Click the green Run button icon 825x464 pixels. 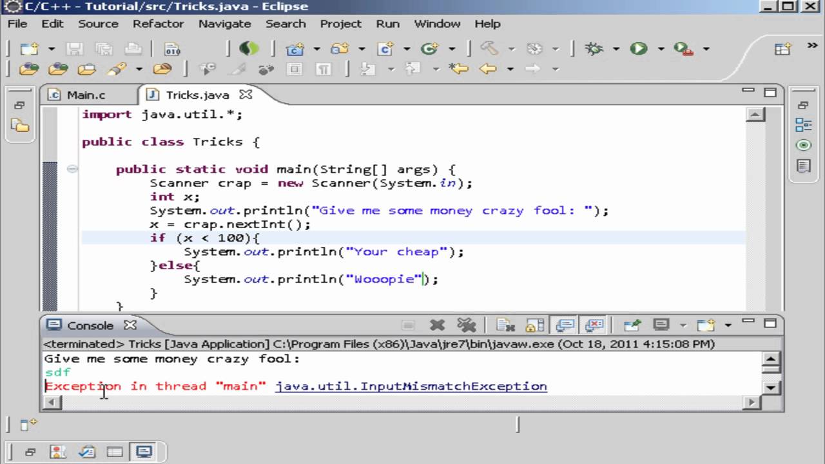click(638, 48)
